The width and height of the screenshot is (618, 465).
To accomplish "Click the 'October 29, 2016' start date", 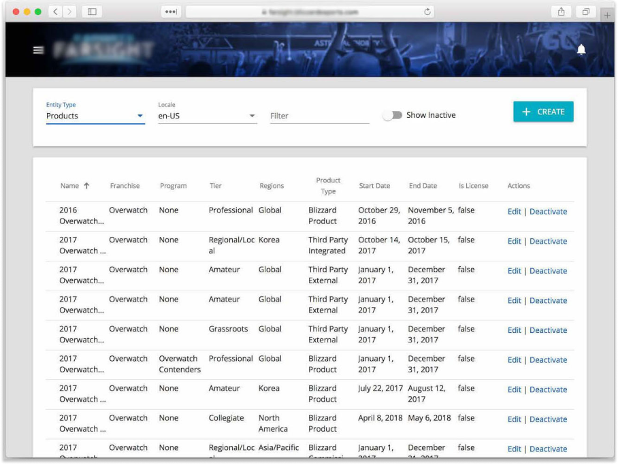I will tap(378, 216).
